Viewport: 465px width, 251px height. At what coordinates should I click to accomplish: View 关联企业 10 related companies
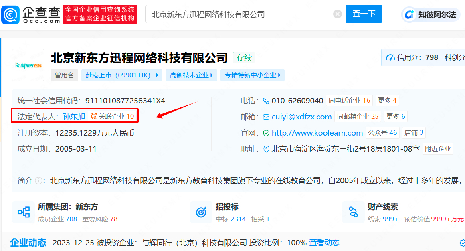(x=112, y=117)
